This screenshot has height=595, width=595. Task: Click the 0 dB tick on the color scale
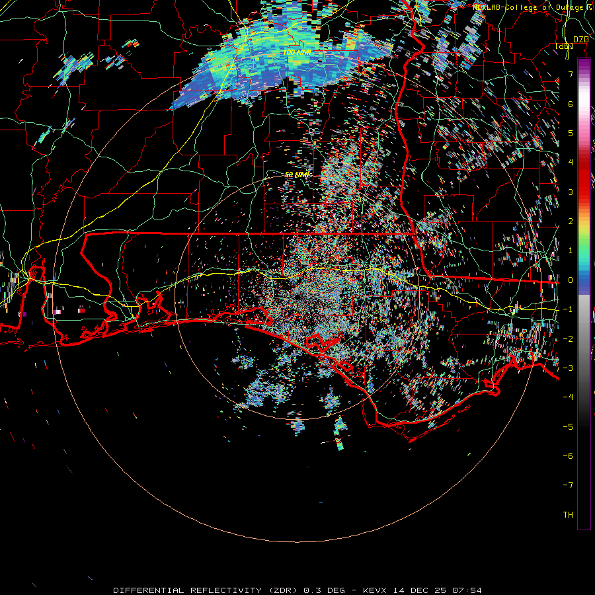571,280
